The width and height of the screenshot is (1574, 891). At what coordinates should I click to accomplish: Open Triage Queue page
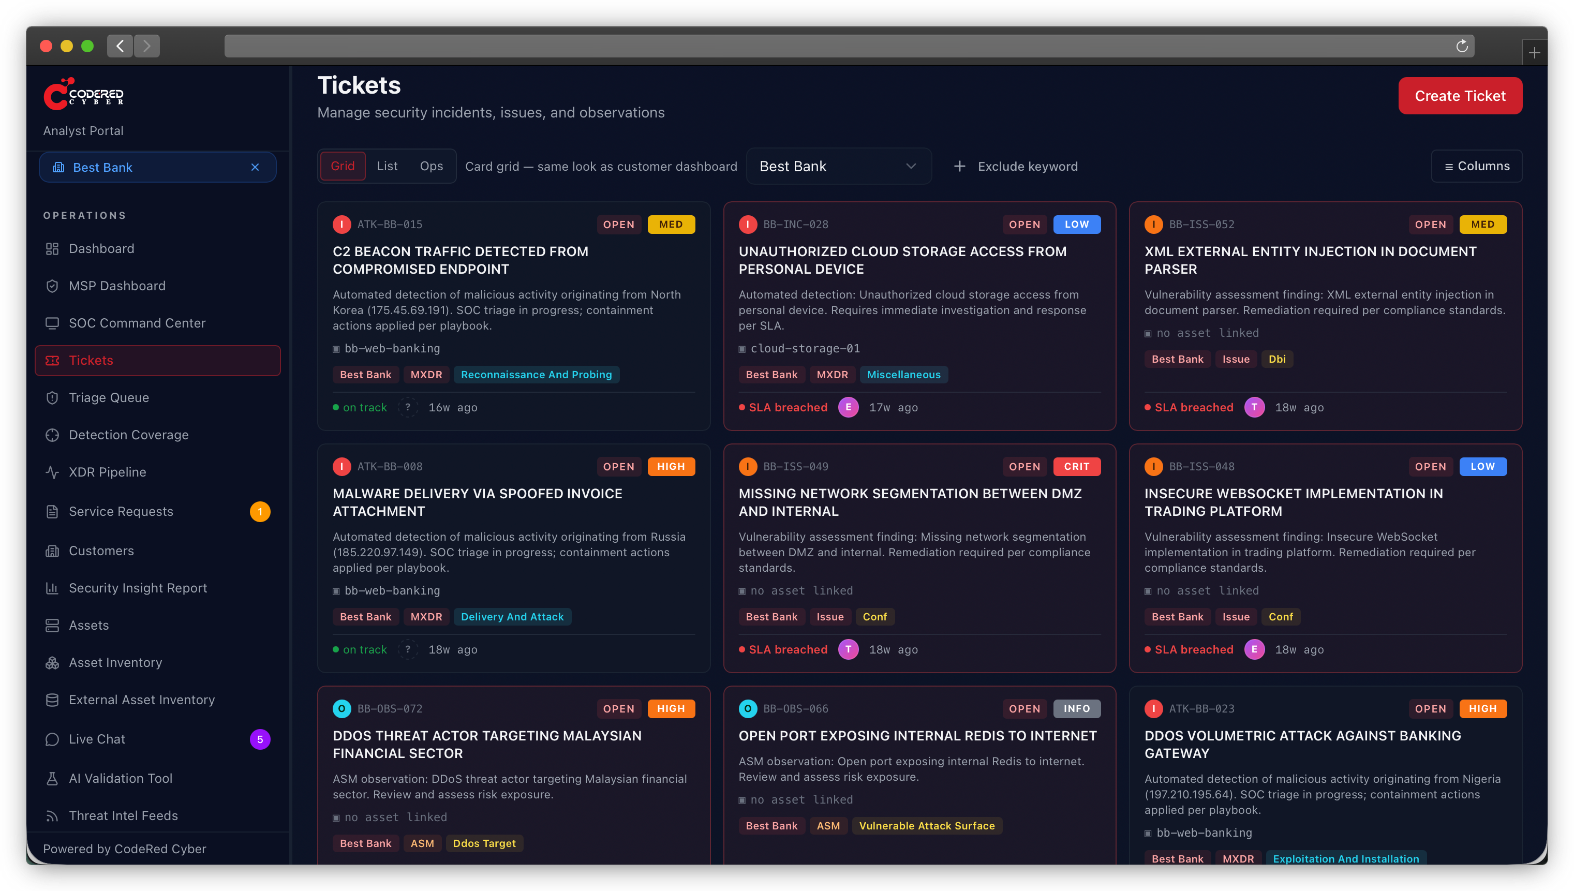(157, 398)
